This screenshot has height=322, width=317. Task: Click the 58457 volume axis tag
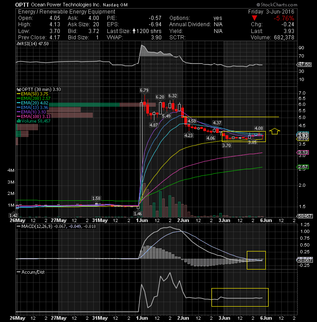coord(305,216)
